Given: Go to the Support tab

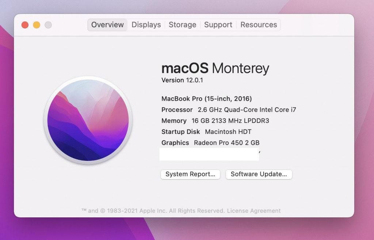Looking at the screenshot, I should (218, 25).
